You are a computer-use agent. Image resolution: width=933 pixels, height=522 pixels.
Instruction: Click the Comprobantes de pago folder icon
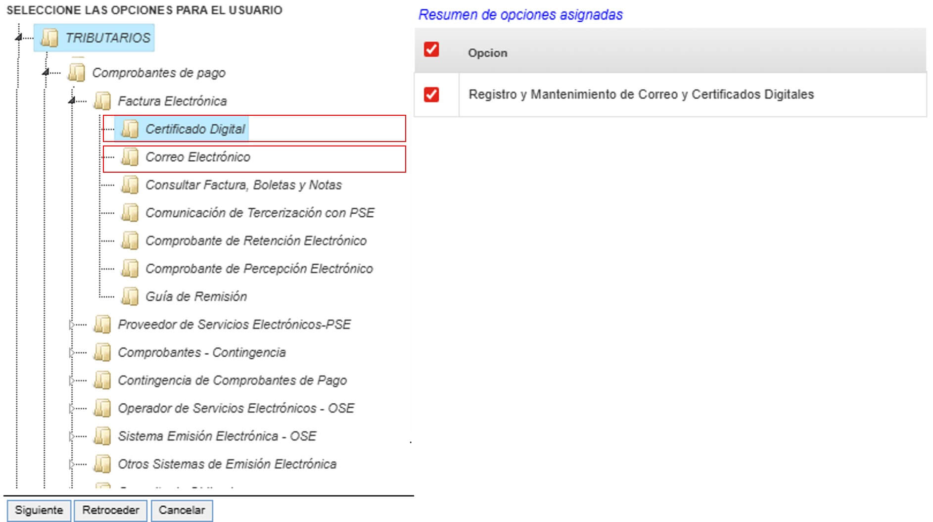click(76, 73)
